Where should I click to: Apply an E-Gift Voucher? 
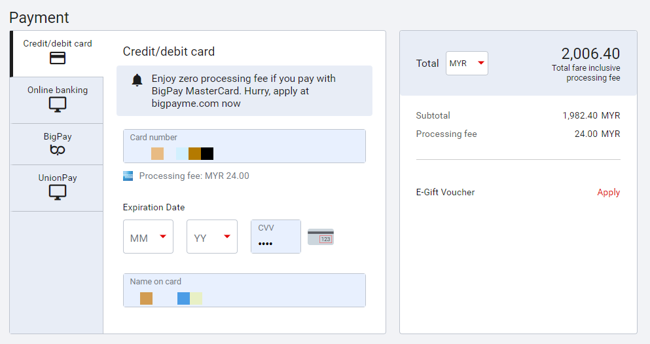pyautogui.click(x=608, y=192)
